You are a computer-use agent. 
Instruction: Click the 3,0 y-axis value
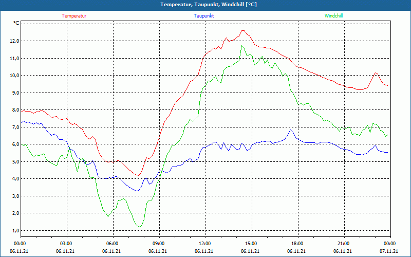(x=16, y=196)
